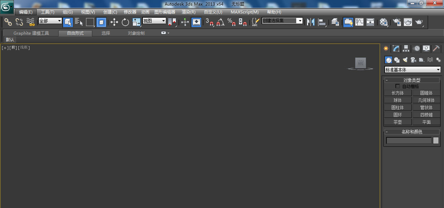The width and height of the screenshot is (444, 208).
Task: Click the Render Production teapot icon
Action: (419, 22)
